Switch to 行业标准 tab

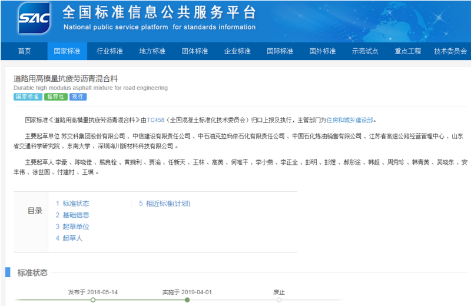click(x=110, y=51)
